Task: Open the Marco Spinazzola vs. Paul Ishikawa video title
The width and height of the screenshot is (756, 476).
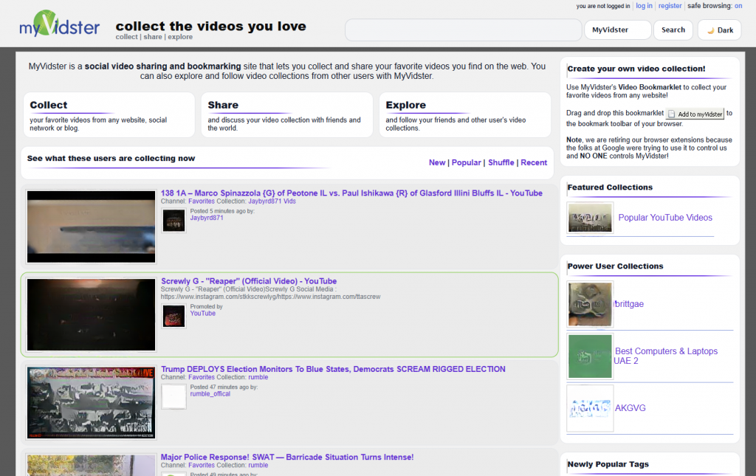Action: [x=351, y=193]
